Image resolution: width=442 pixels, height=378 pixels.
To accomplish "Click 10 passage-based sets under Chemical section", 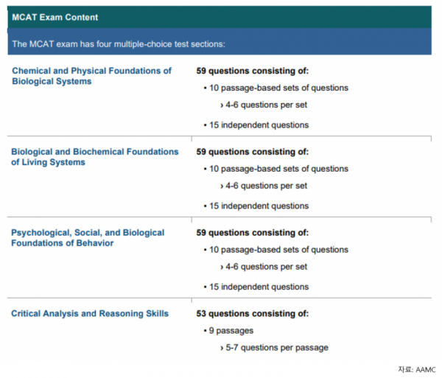I will tap(276, 88).
